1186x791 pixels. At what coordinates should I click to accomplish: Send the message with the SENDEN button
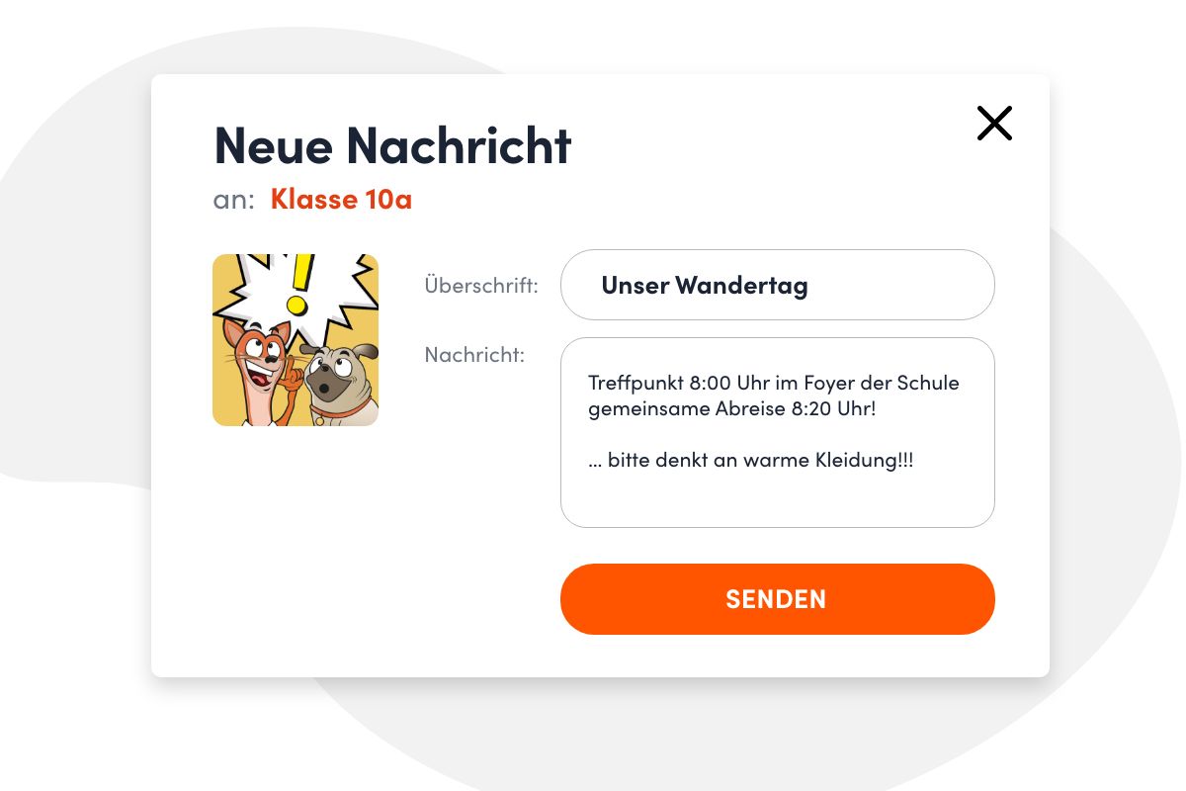pyautogui.click(x=777, y=599)
